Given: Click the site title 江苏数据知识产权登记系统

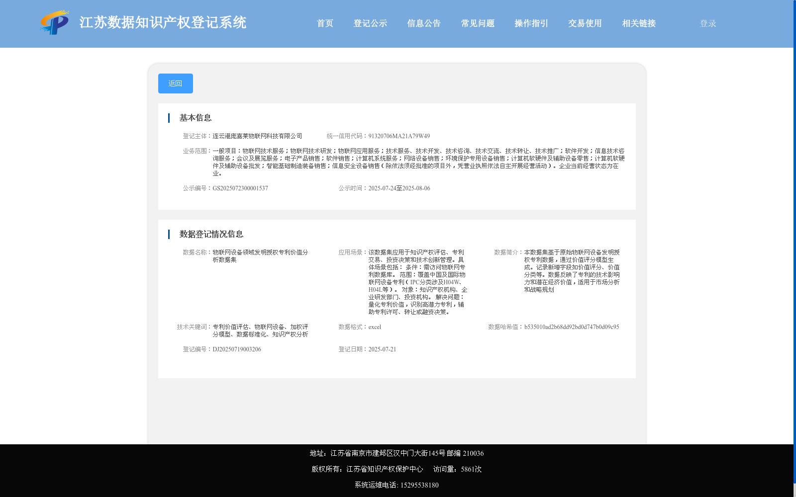Looking at the screenshot, I should point(163,22).
